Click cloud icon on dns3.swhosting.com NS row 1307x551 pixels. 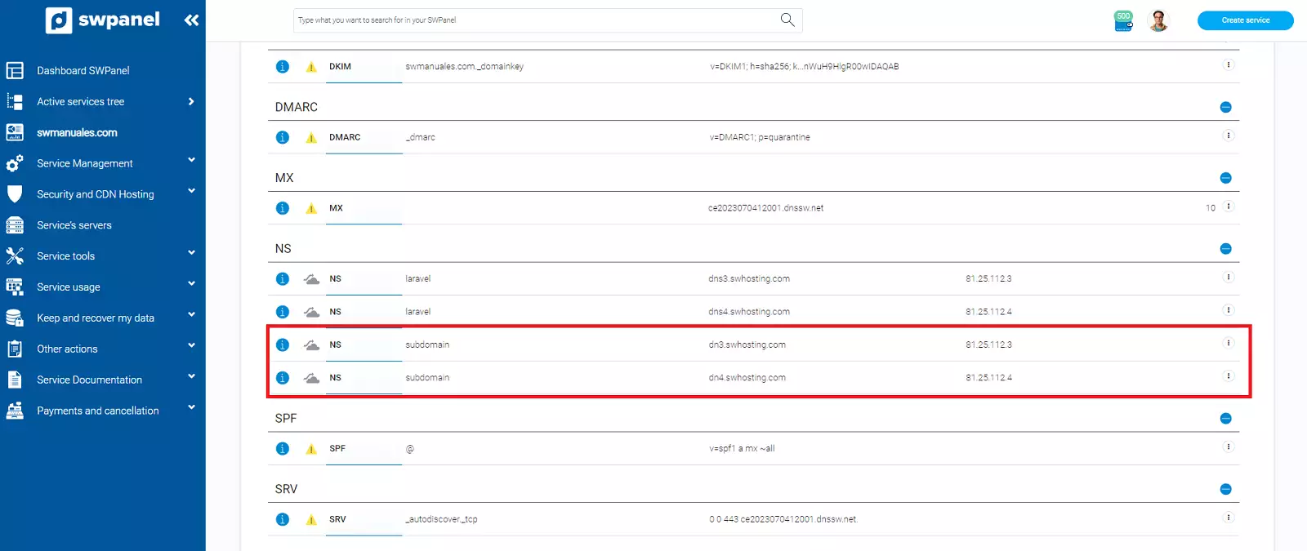pos(311,279)
